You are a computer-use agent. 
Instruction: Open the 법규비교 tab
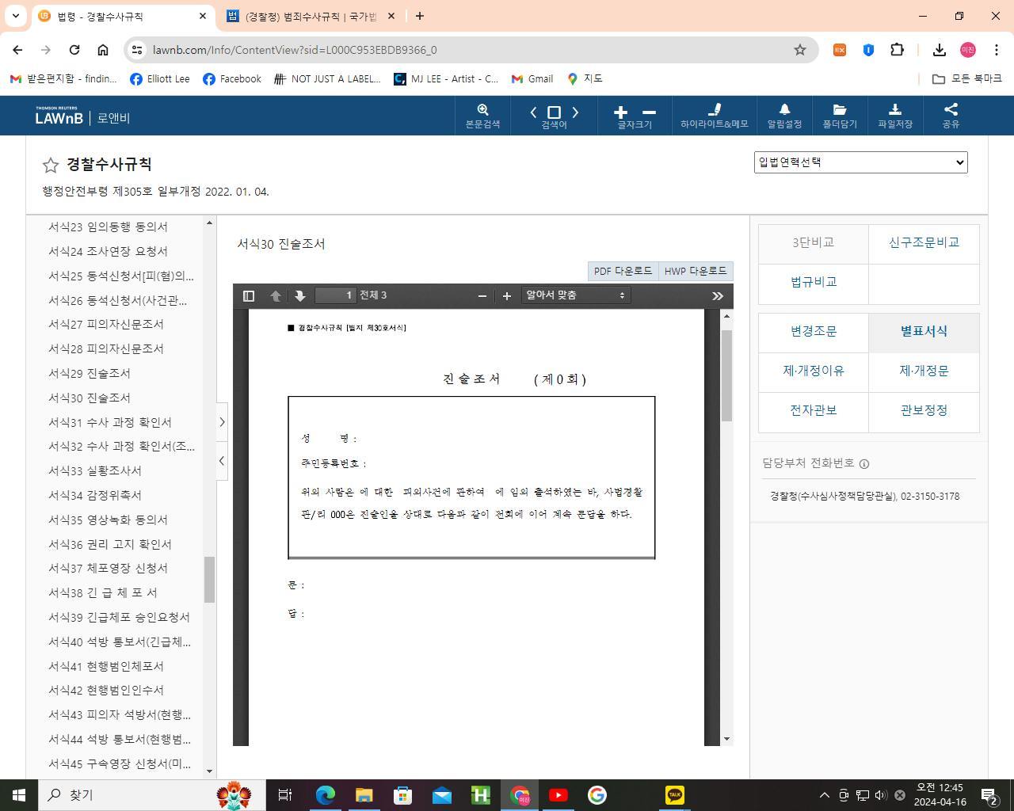pyautogui.click(x=814, y=283)
